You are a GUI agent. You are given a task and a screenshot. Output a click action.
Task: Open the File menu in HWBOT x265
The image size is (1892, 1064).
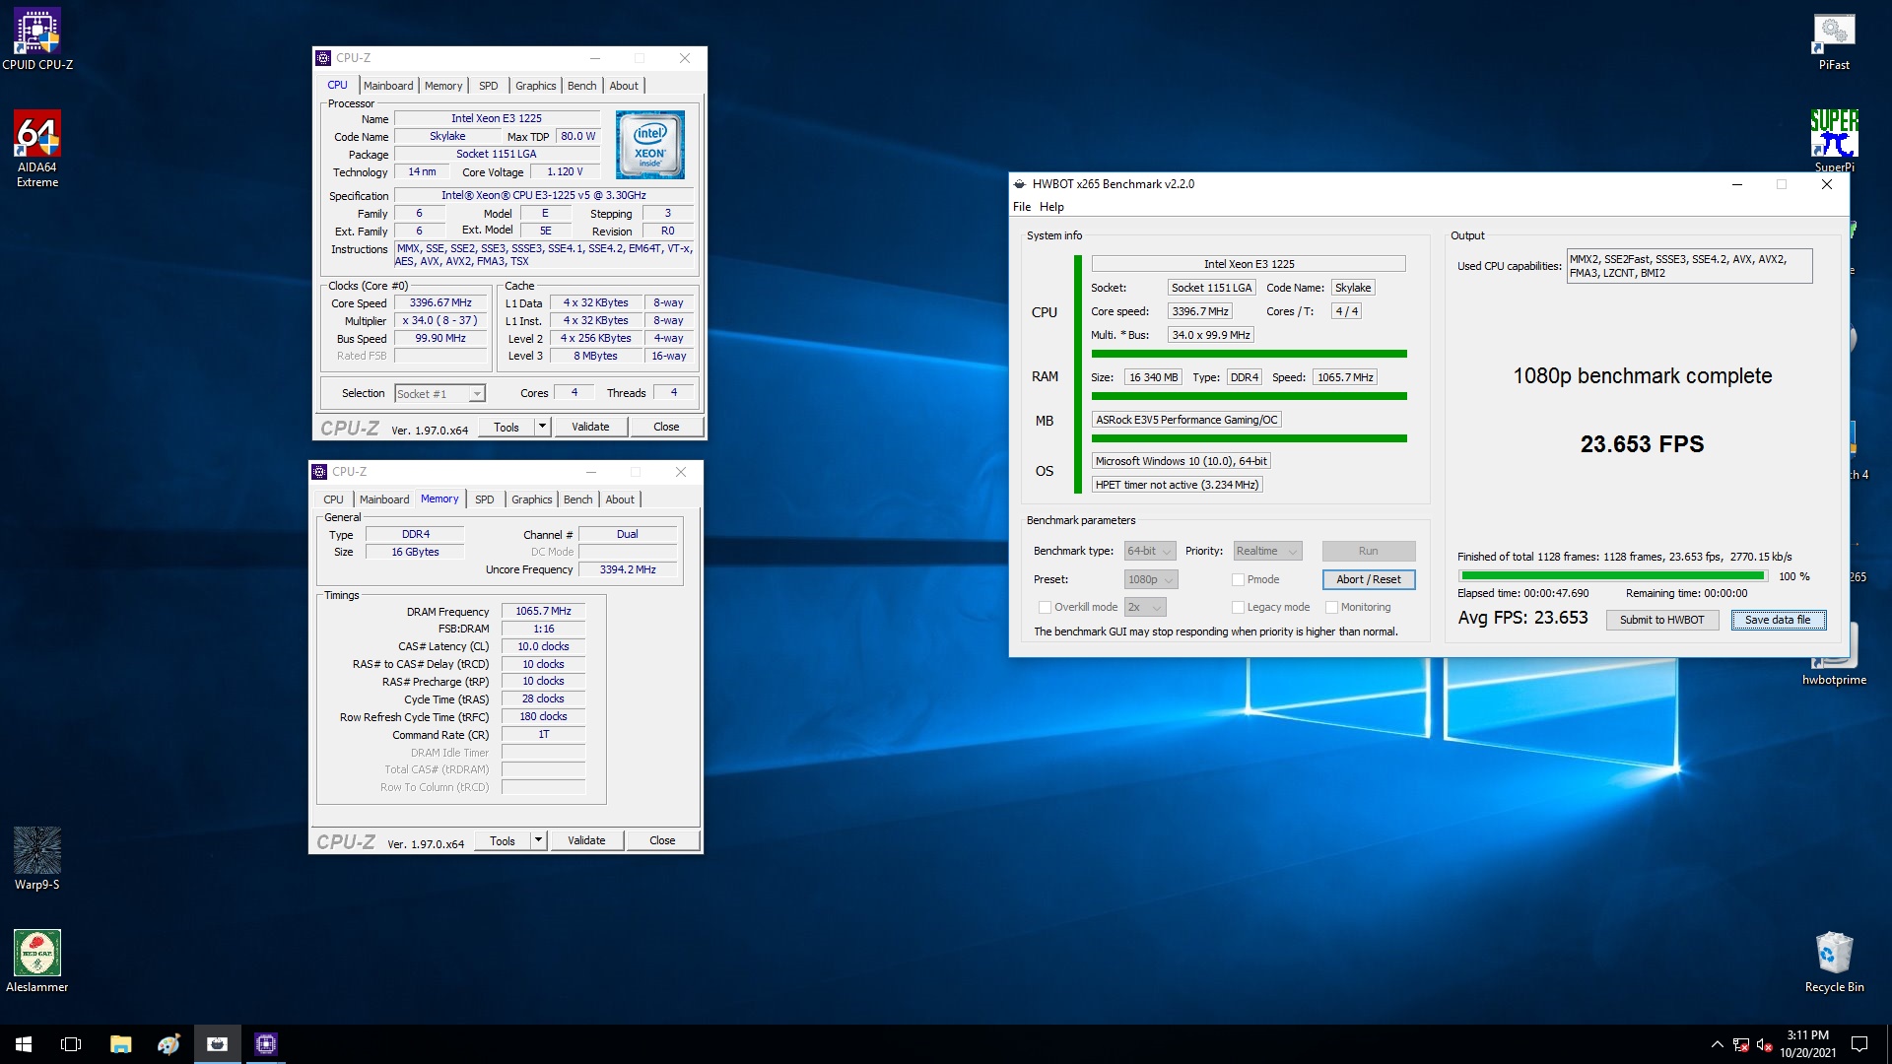pyautogui.click(x=1022, y=207)
